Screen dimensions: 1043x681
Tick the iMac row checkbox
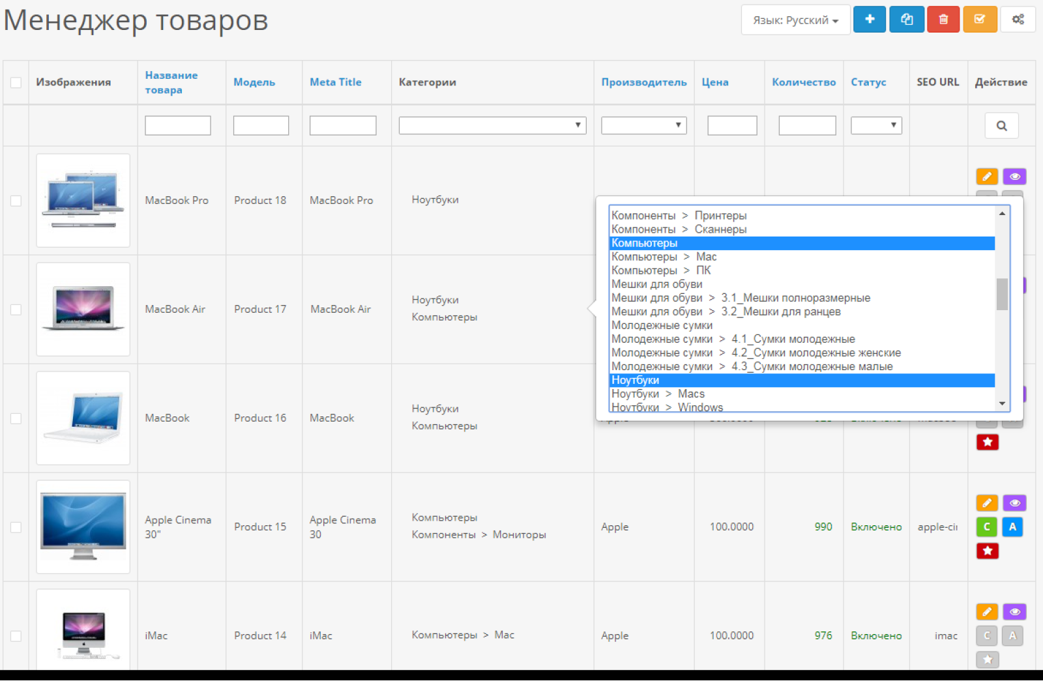[16, 636]
